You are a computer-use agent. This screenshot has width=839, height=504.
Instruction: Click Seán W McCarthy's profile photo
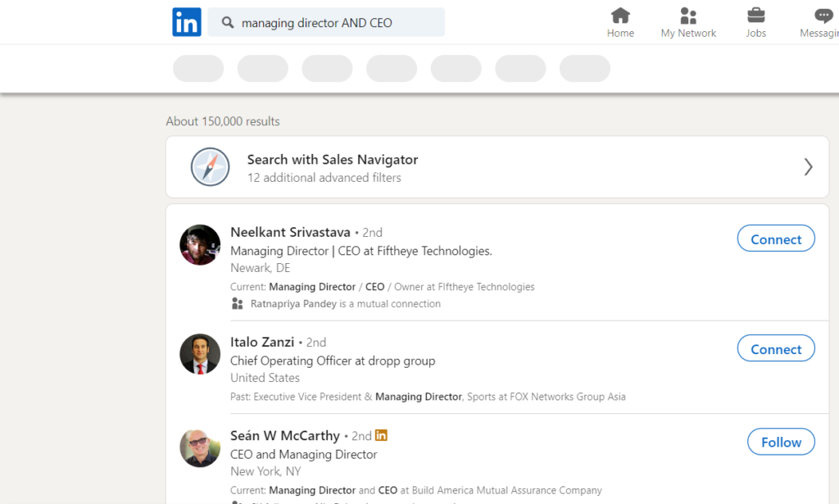(200, 448)
